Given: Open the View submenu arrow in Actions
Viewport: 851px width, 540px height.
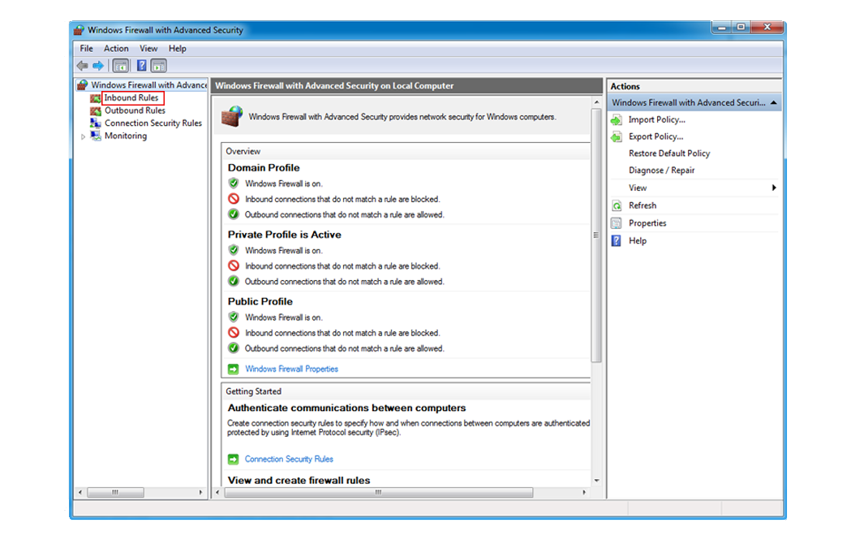Looking at the screenshot, I should (774, 188).
